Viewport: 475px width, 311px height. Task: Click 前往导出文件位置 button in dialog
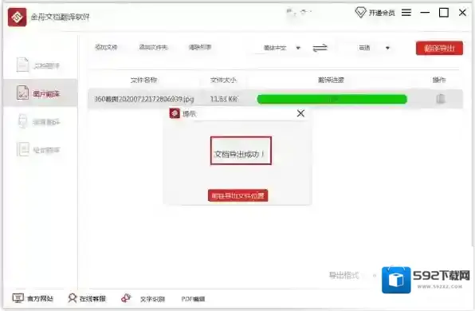coord(237,195)
